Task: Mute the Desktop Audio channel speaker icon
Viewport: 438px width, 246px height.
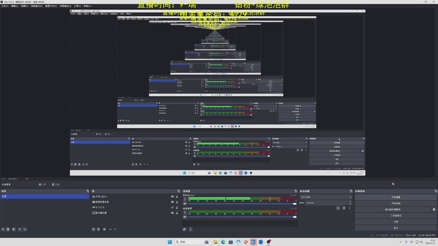Action: 185,216
